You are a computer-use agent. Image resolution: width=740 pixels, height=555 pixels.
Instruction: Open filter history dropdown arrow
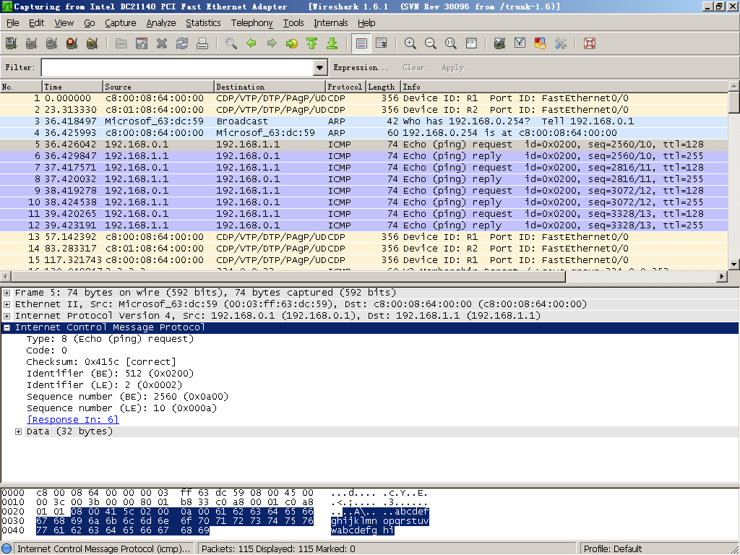320,67
